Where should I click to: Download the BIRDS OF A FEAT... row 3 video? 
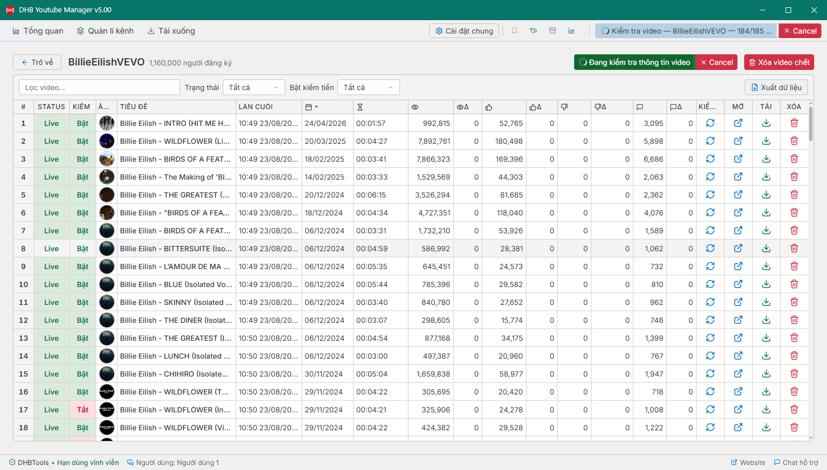coord(766,159)
